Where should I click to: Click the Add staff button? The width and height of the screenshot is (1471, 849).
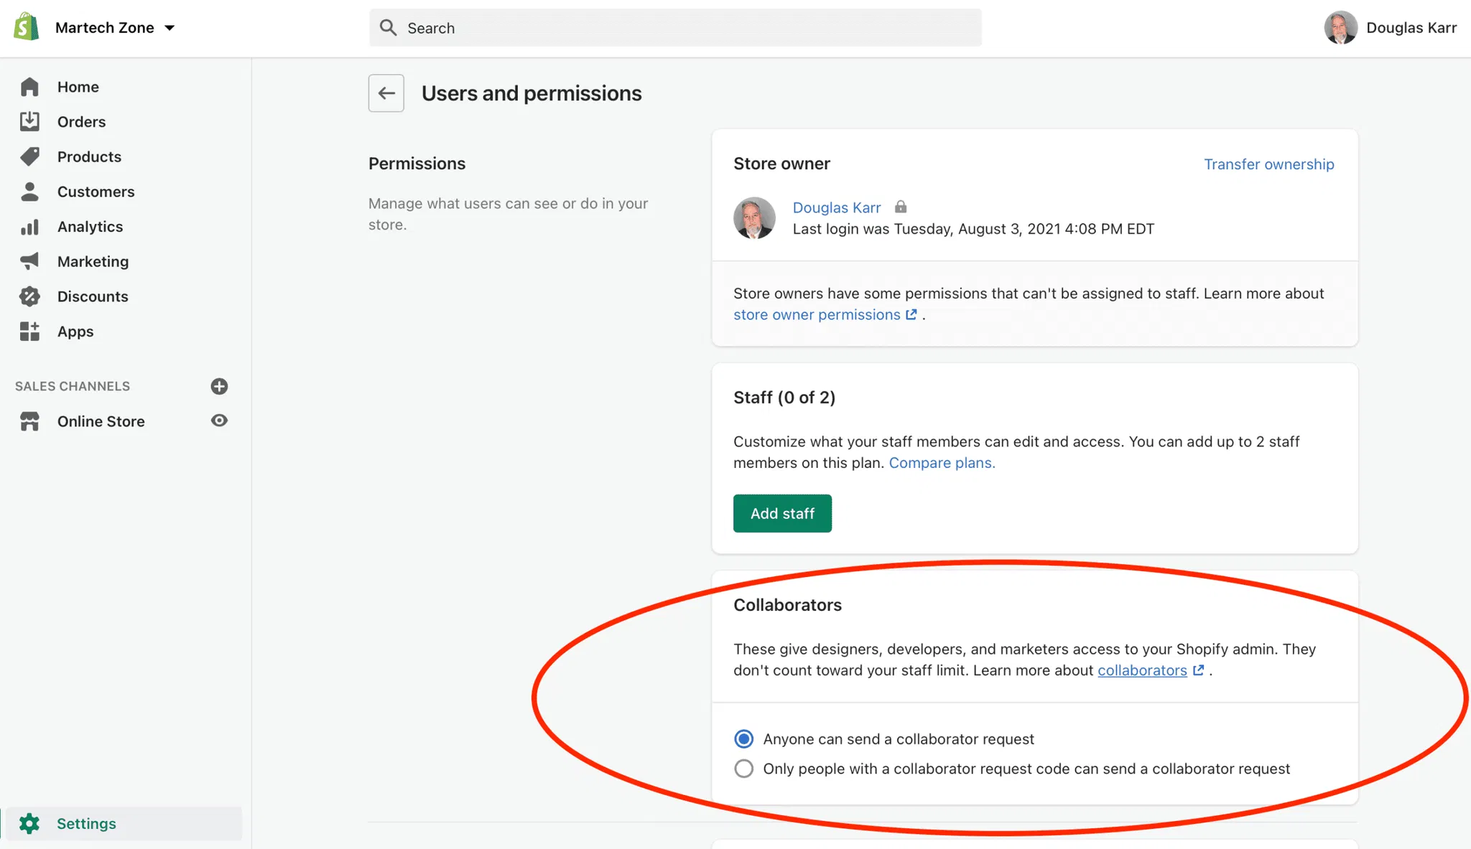pos(782,513)
